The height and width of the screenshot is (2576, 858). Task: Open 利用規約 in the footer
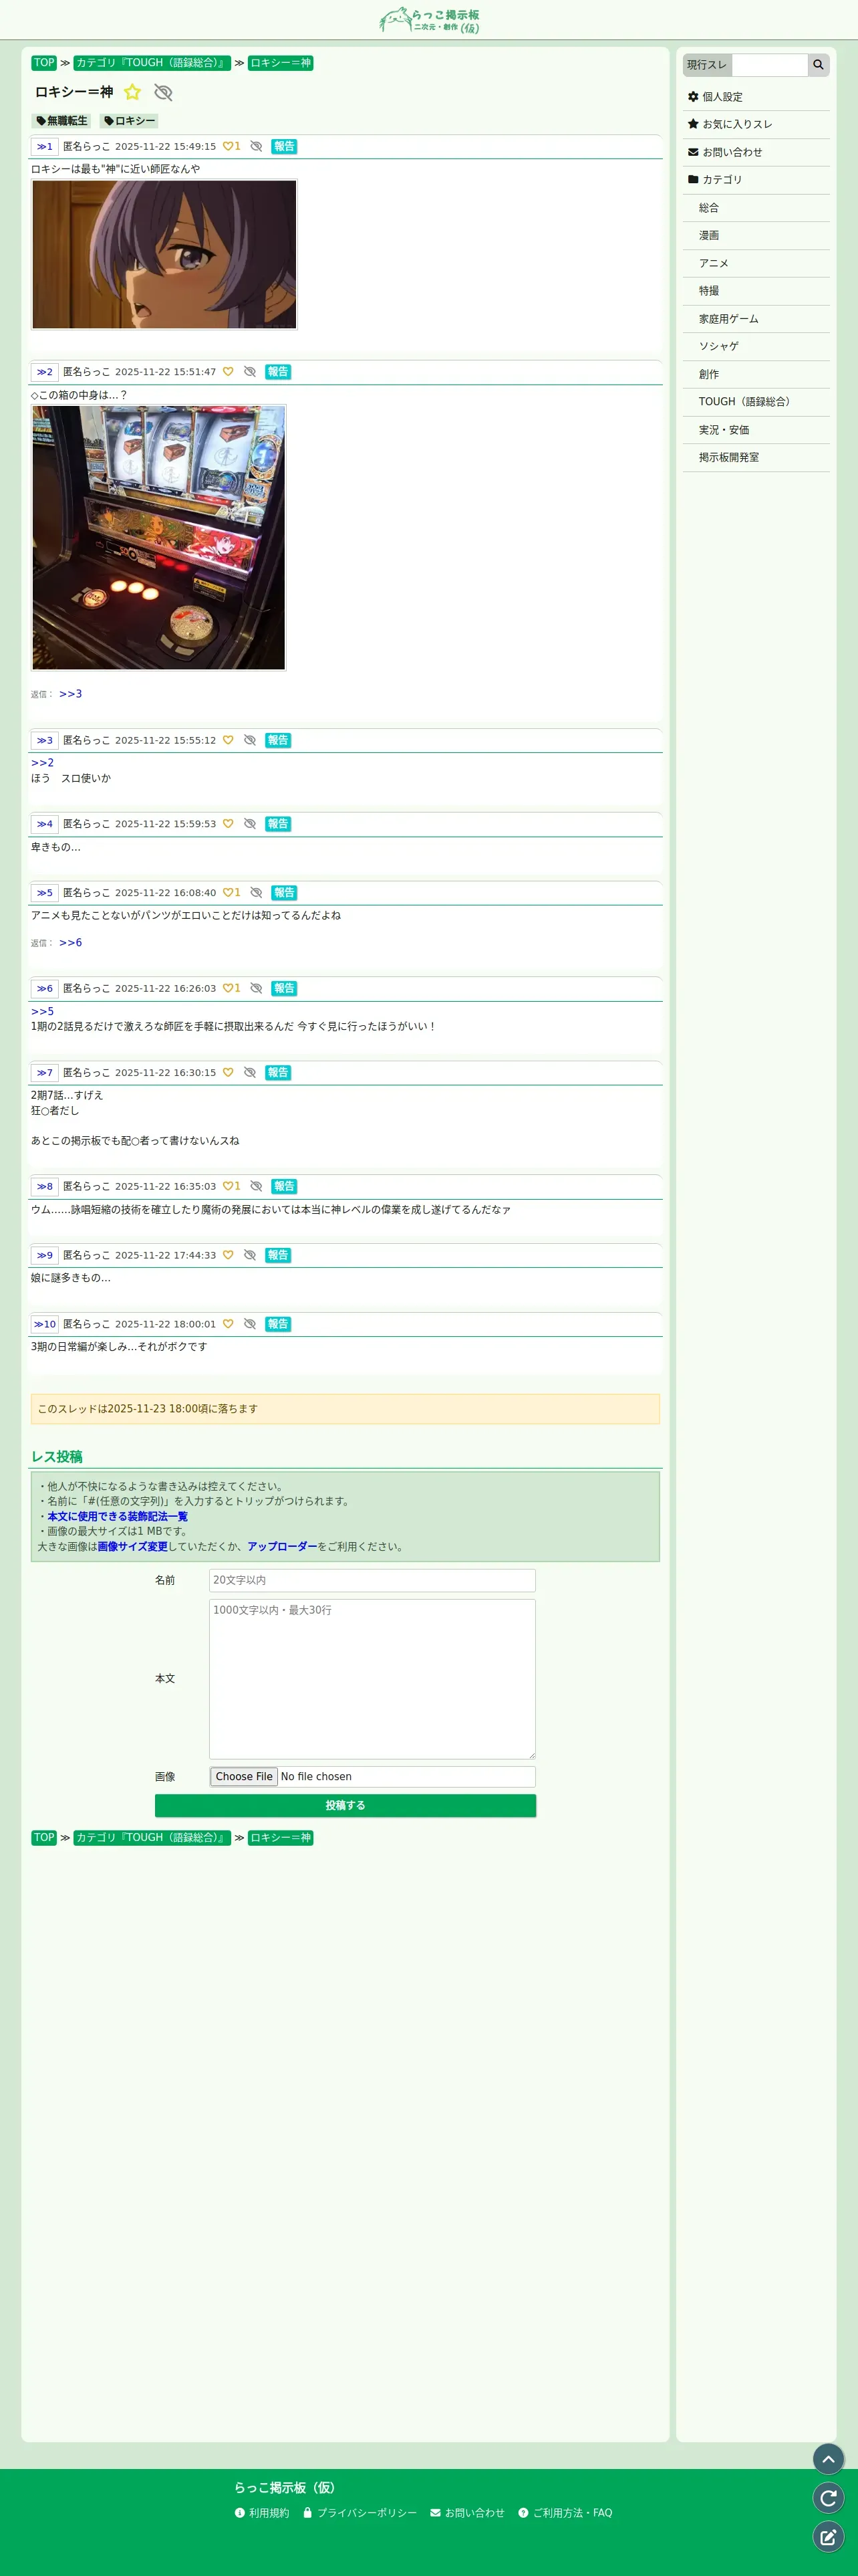tap(262, 2513)
